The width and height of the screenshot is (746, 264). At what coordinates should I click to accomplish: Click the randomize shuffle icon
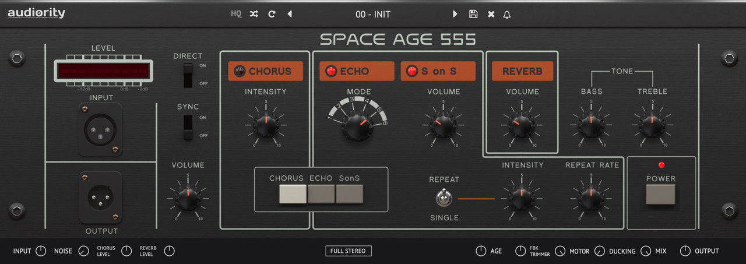(254, 14)
